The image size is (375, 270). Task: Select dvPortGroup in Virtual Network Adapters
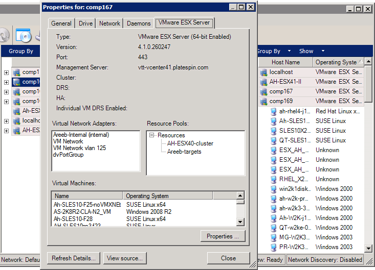[68, 155]
